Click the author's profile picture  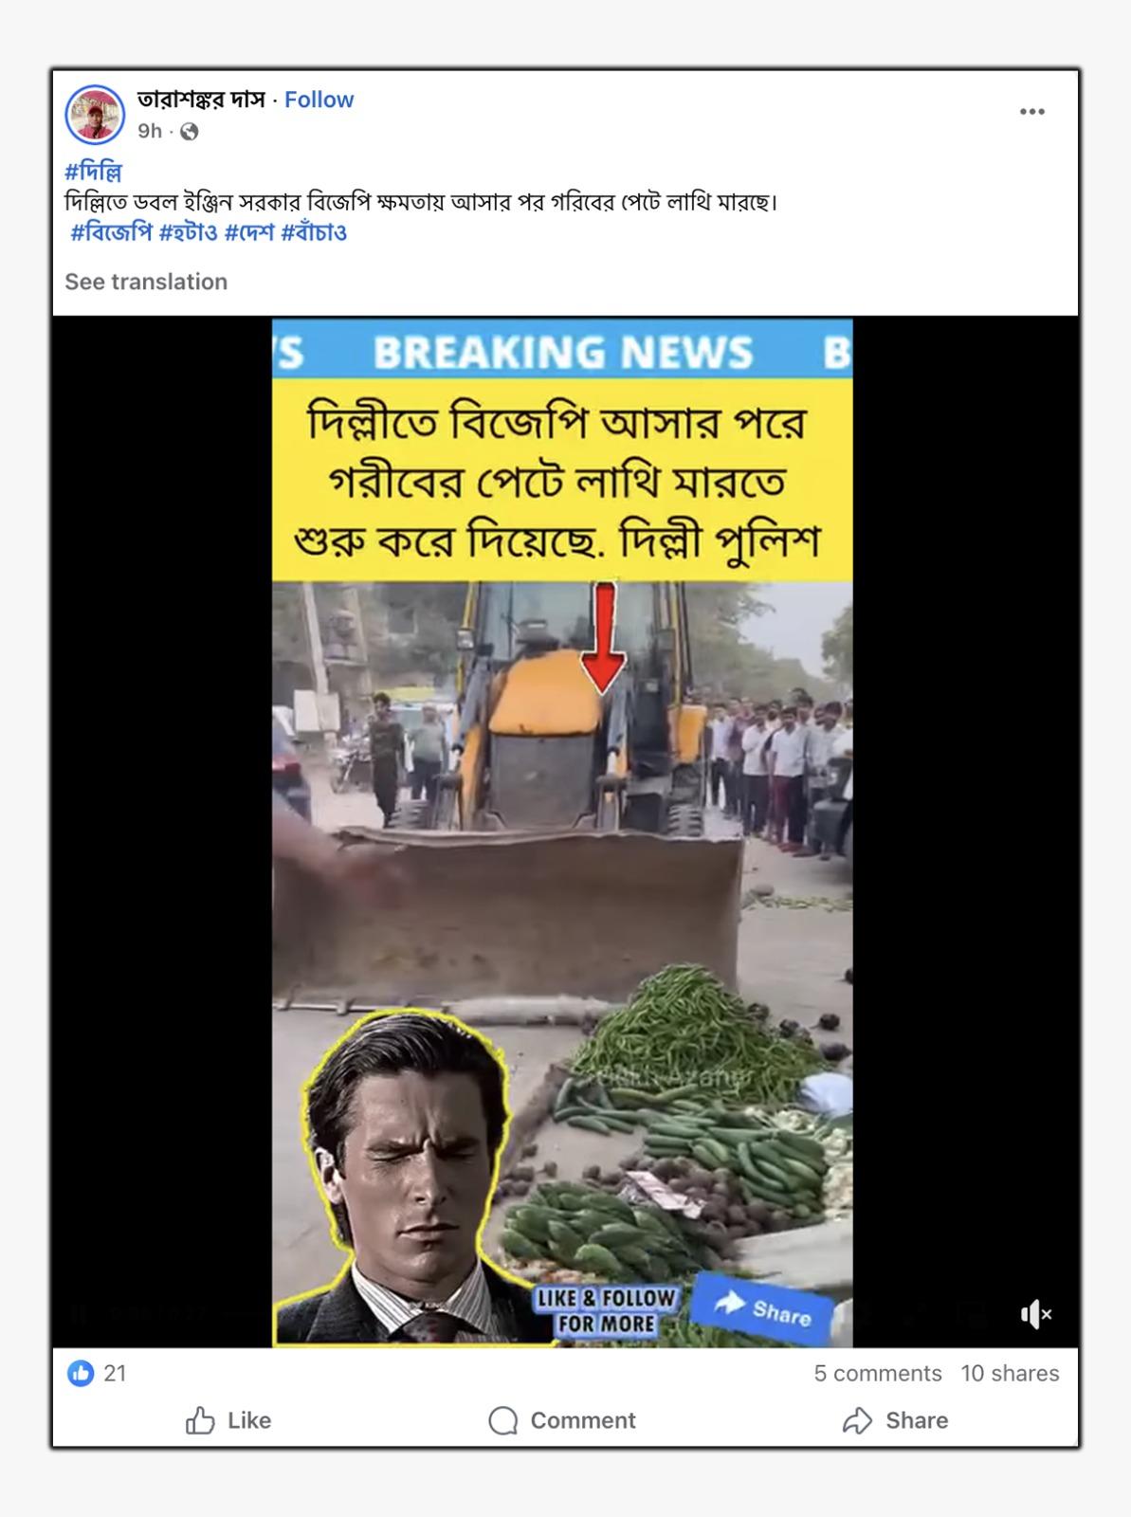click(95, 114)
